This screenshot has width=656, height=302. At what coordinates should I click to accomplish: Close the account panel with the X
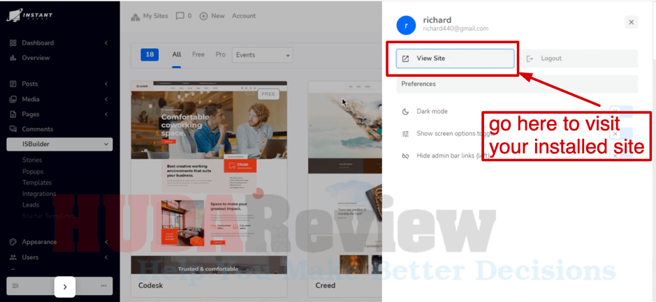tap(632, 22)
